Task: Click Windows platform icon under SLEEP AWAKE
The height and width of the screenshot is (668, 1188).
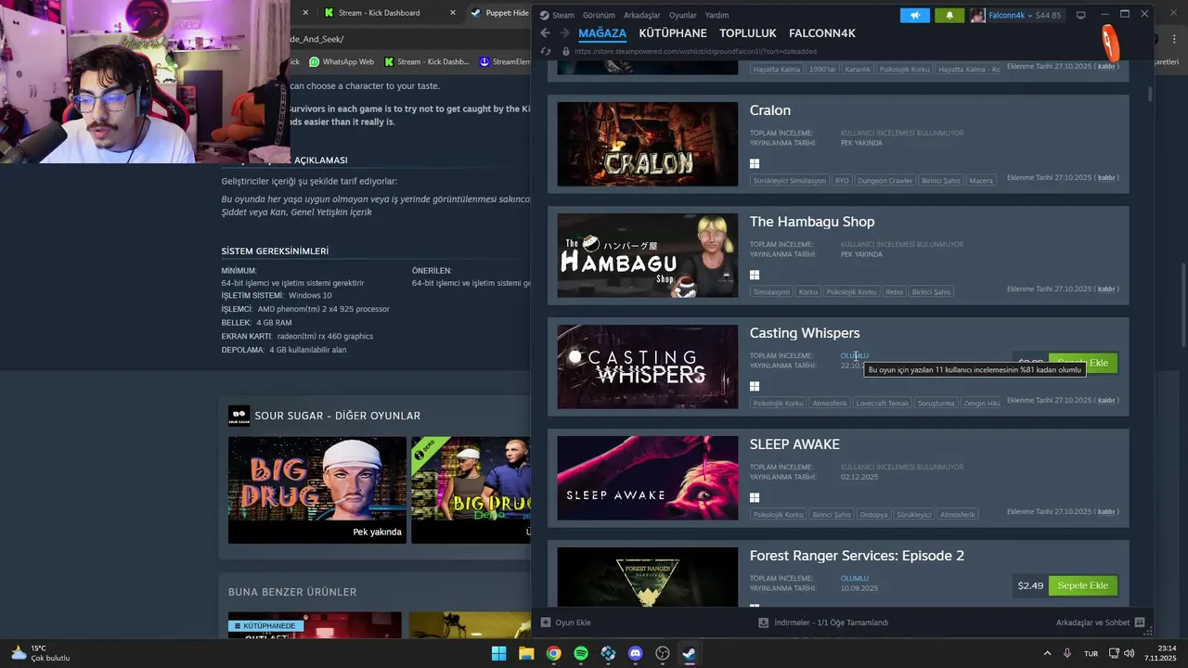Action: pos(755,497)
